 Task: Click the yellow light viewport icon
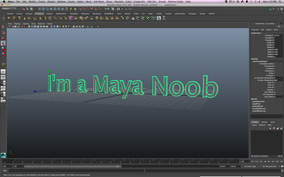tap(63, 27)
